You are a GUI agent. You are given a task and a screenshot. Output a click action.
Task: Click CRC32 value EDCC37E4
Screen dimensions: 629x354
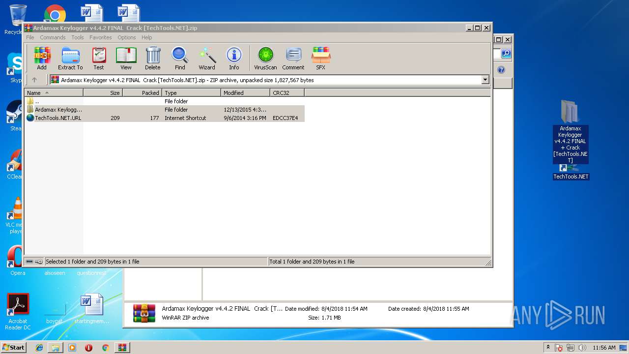point(285,118)
